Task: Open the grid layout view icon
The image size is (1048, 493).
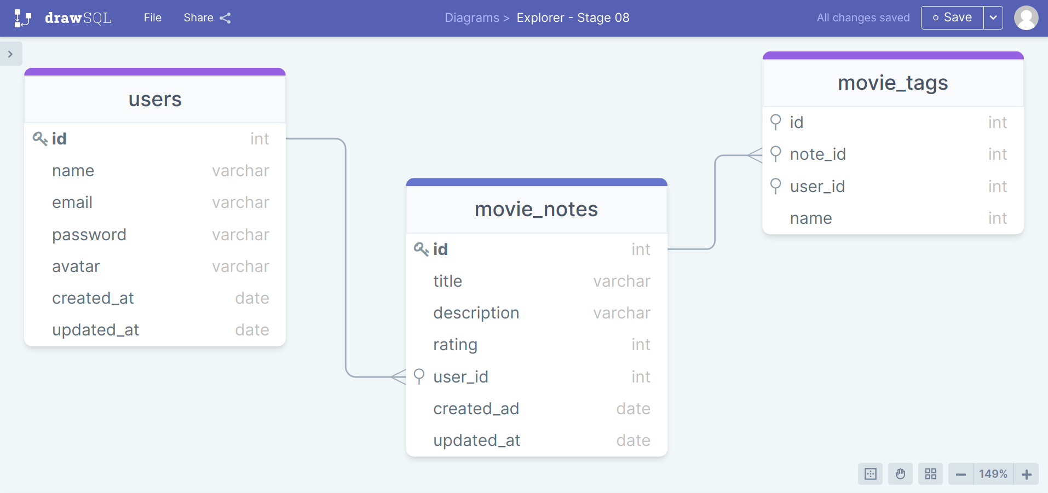Action: (930, 474)
